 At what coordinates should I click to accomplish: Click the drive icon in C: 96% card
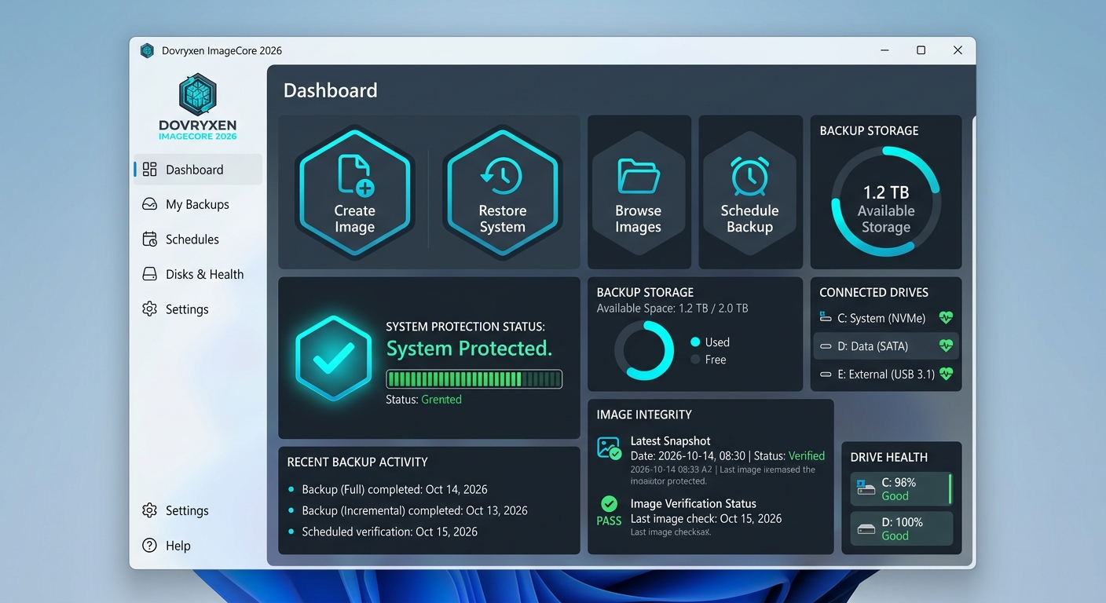tap(866, 488)
